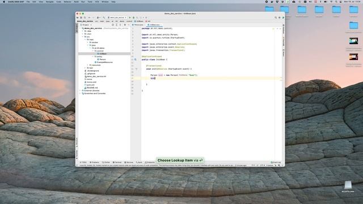This screenshot has height=204, width=363.
Task: Click Collapse All icon in Project panel header
Action: [x=120, y=25]
